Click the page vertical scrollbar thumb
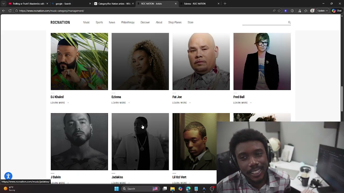This screenshot has width=344, height=193. coord(342,99)
